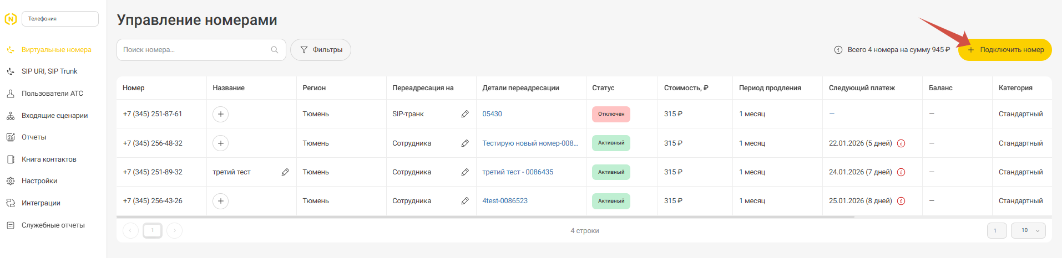The height and width of the screenshot is (258, 1062).
Task: Click the Подключить номер button
Action: point(1005,50)
